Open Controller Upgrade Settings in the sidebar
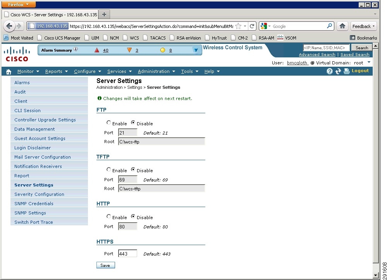This screenshot has width=387, height=280. [x=45, y=120]
